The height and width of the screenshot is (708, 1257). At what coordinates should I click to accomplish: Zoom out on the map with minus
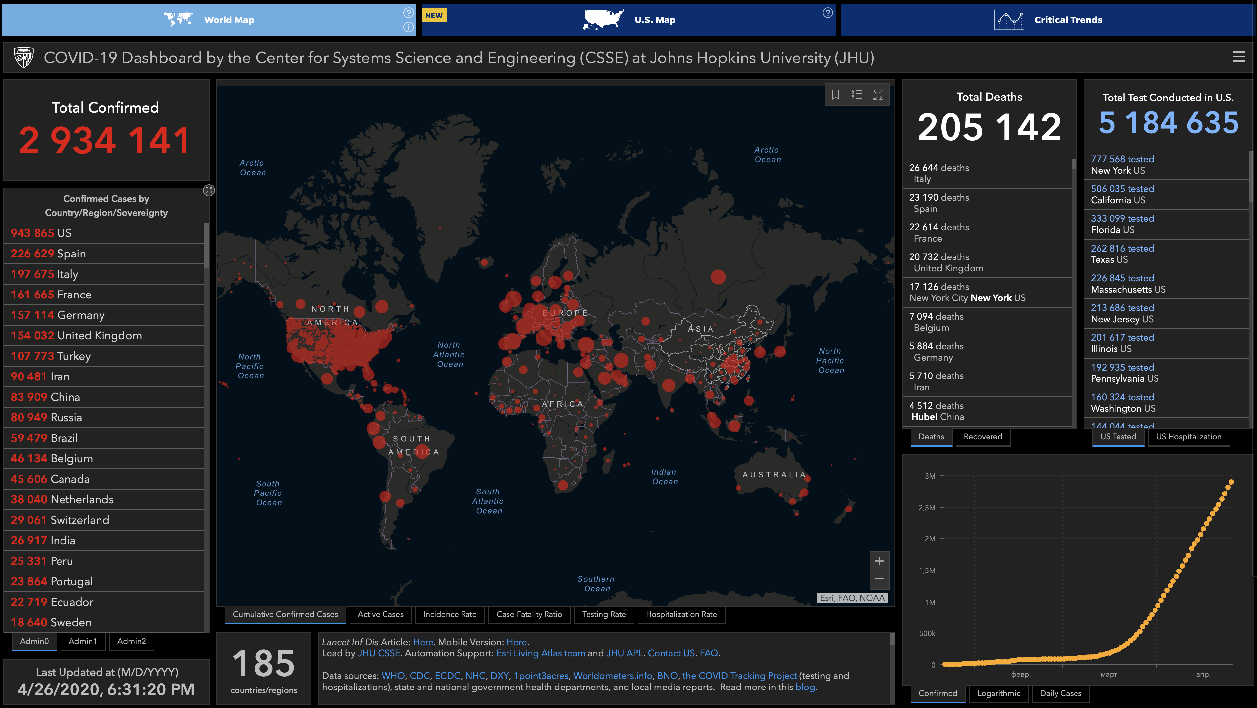(879, 579)
